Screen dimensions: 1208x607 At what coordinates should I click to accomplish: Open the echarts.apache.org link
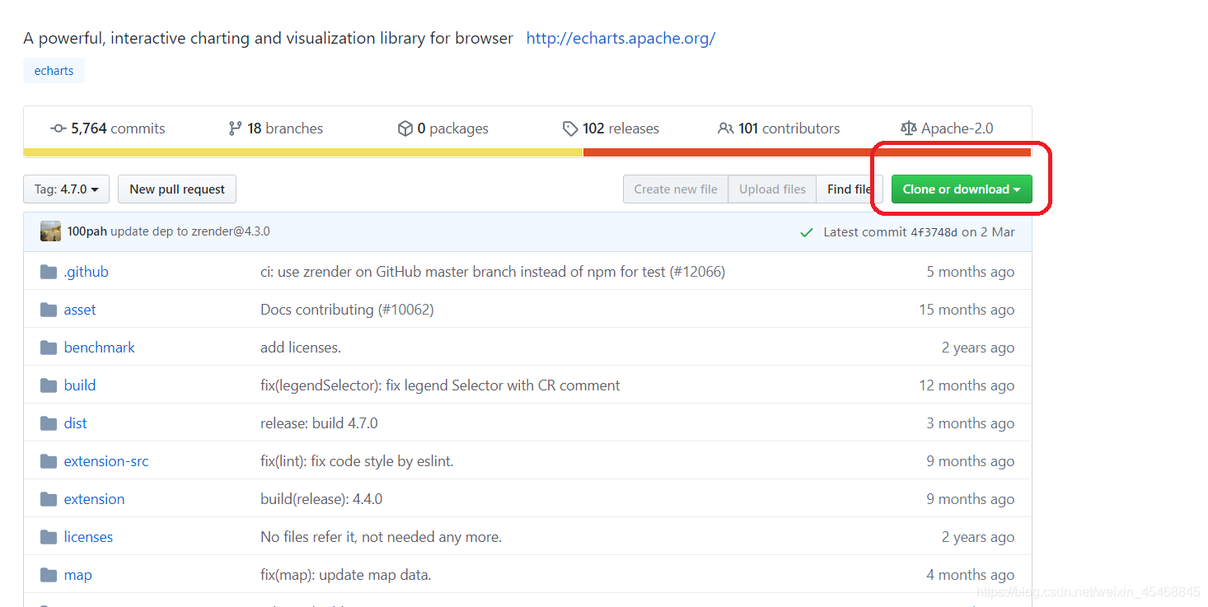pos(620,38)
